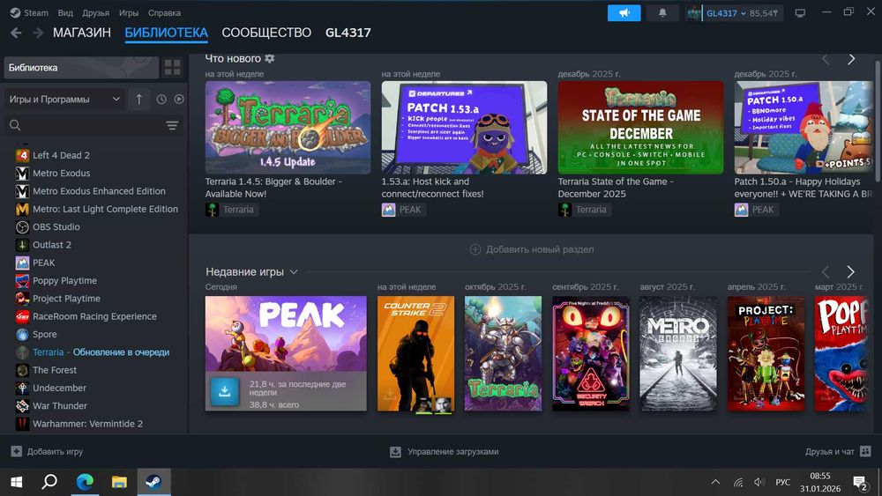Open Counter-Strike 2 recent game cover

click(415, 353)
